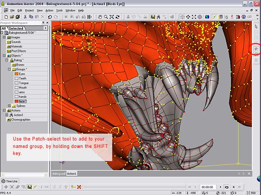Screen dimensions: 261x195
Task: Expand the Images folder
Action: [x=4, y=37]
